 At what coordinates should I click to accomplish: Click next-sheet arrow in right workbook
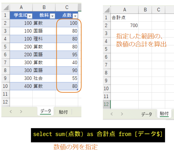click(122, 114)
